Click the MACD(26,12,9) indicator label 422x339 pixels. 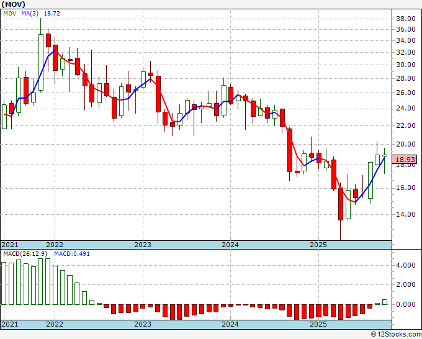pyautogui.click(x=25, y=254)
